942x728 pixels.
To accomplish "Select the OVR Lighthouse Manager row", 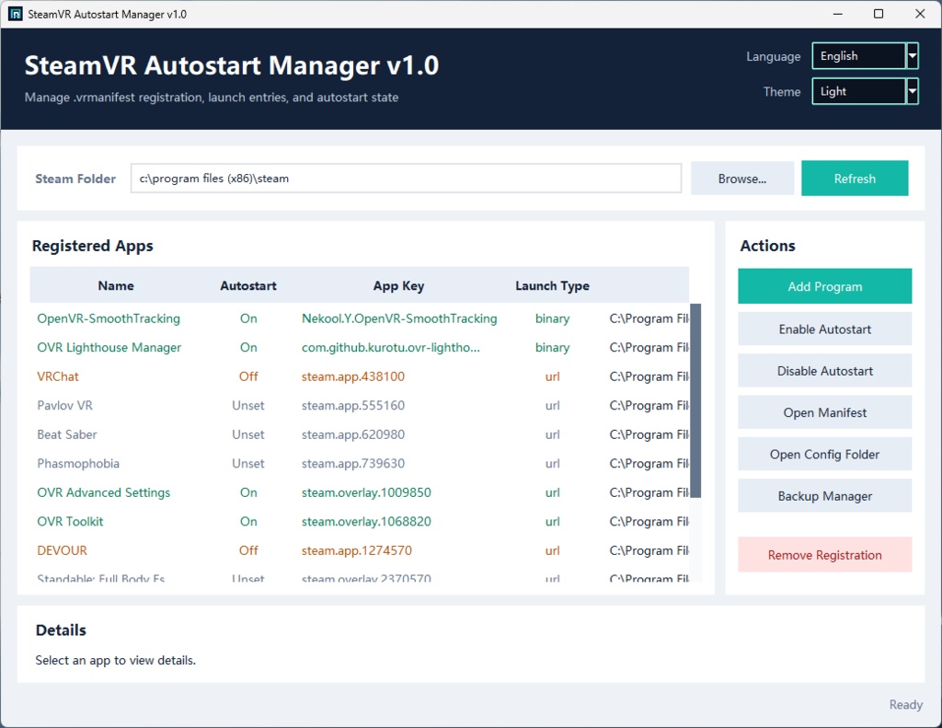I will [360, 348].
